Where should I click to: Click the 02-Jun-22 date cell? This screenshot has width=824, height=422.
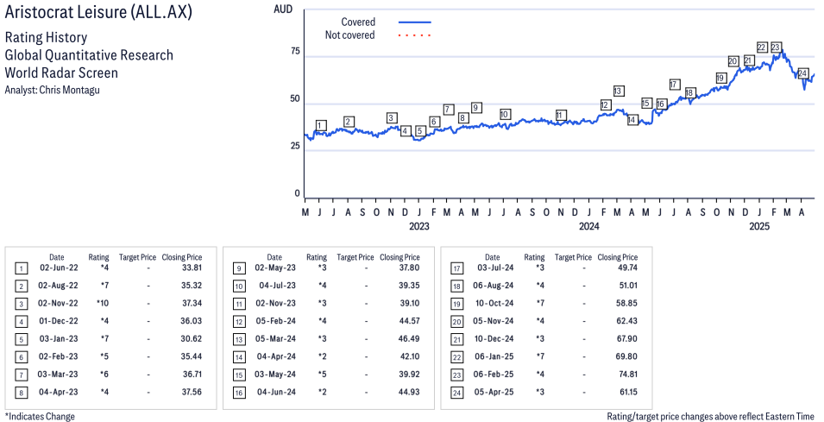(59, 268)
